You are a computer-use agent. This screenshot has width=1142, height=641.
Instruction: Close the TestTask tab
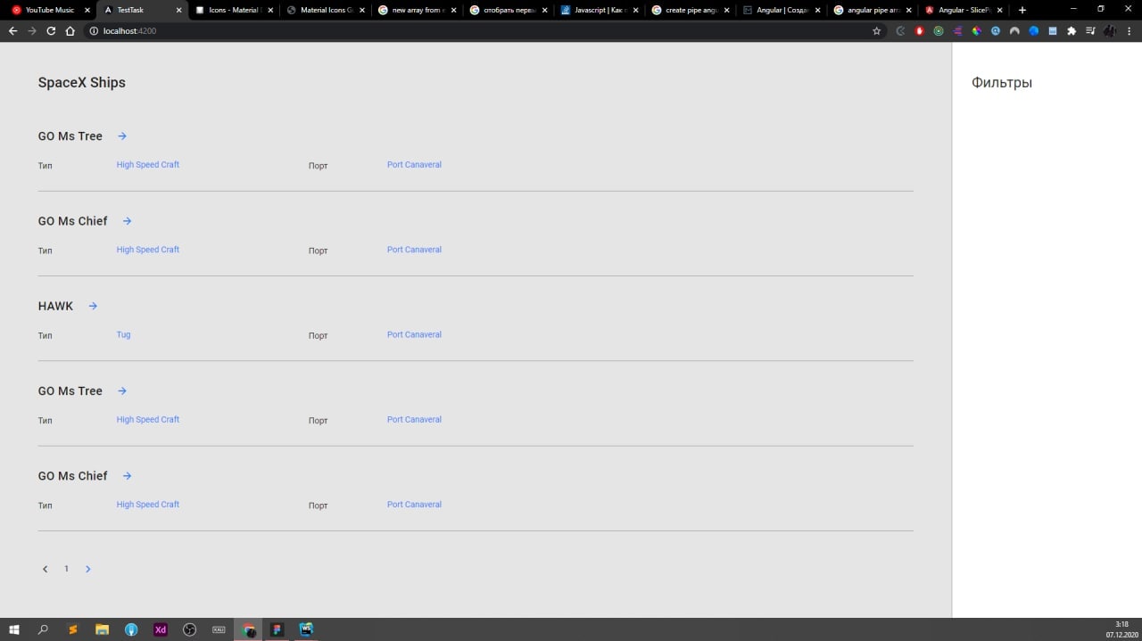(178, 10)
